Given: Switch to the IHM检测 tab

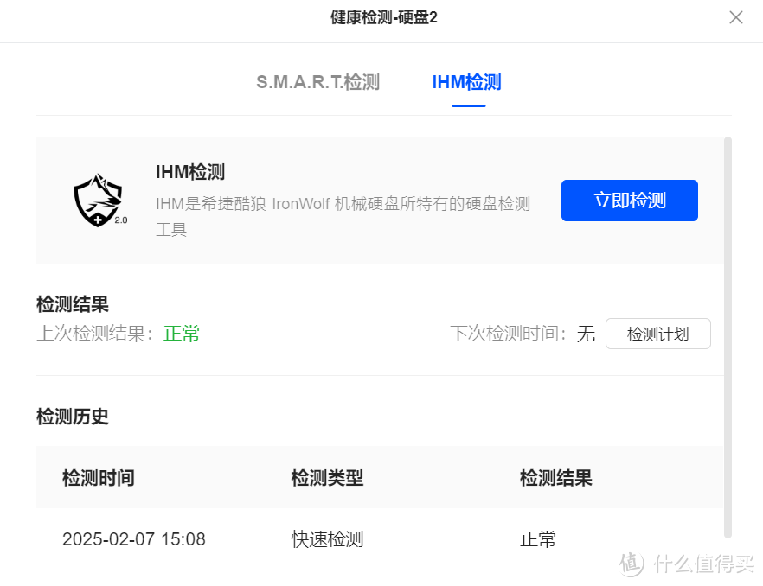Looking at the screenshot, I should pyautogui.click(x=466, y=82).
